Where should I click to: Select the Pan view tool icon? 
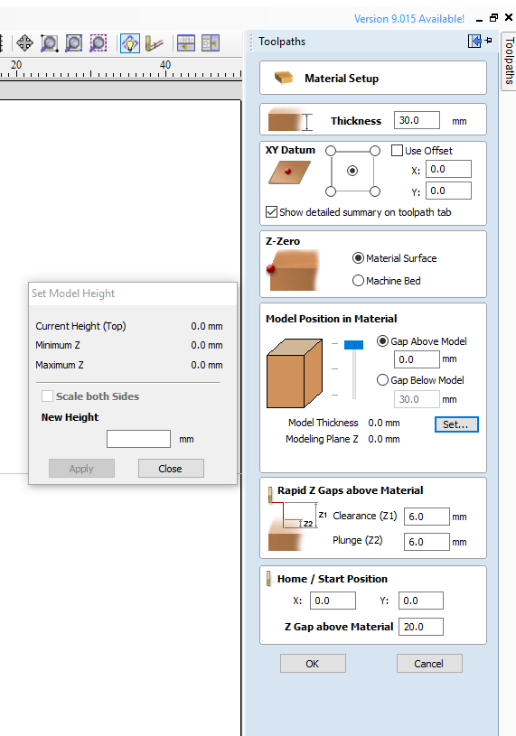24,43
